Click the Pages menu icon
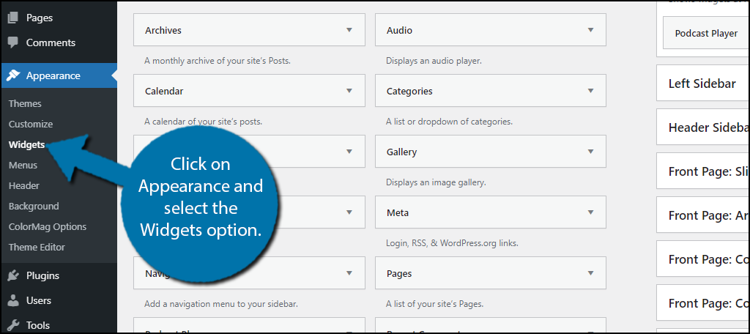Viewport: 750px width, 334px height. [13, 18]
